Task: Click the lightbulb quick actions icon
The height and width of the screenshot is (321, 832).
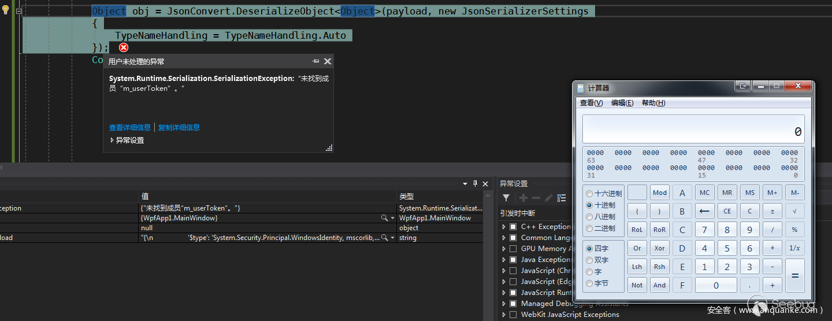Action: coord(6,11)
